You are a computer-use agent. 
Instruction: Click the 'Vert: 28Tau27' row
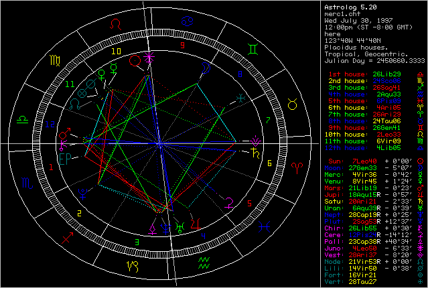(x=374, y=282)
